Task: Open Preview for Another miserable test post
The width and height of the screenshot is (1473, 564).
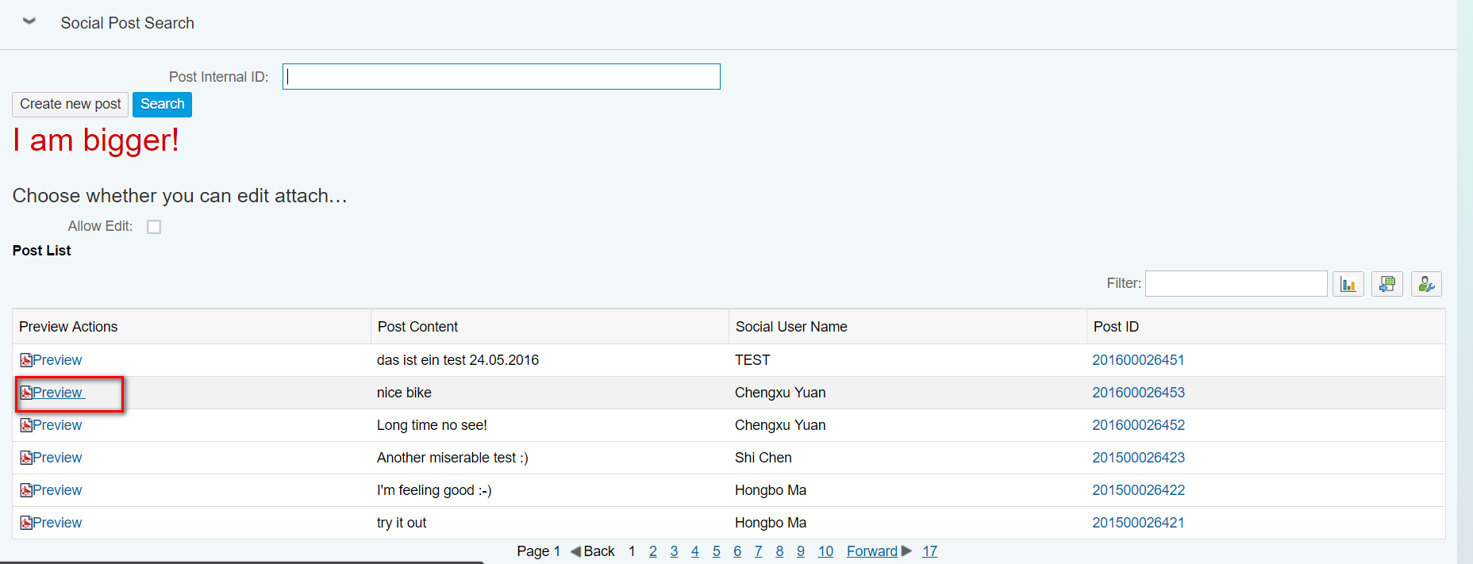Action: click(57, 458)
